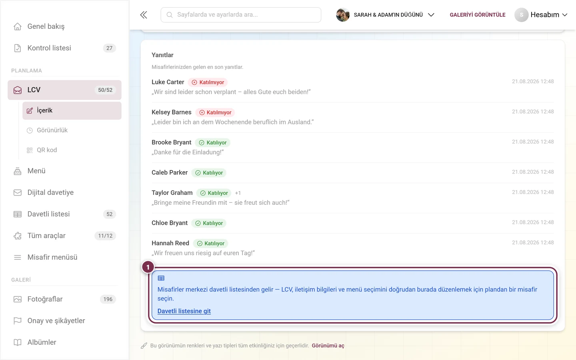Click Kelsey Barnes' Katılmıyor badge
576x360 pixels.
tap(215, 112)
